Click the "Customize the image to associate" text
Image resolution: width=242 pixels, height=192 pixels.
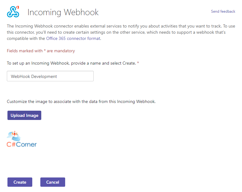pyautogui.click(x=81, y=101)
